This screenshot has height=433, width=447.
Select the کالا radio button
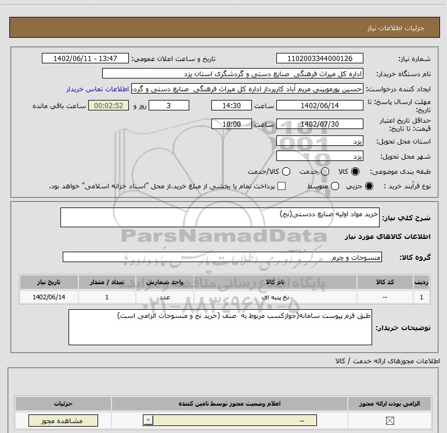click(355, 171)
